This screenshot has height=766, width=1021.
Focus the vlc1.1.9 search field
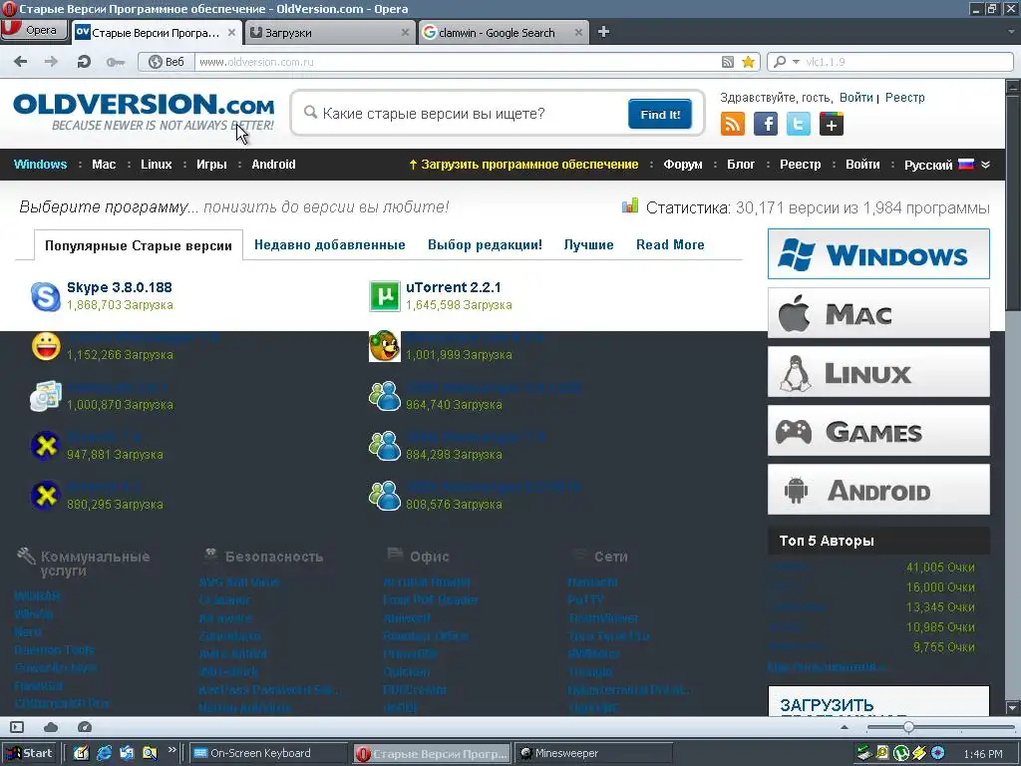coord(907,62)
